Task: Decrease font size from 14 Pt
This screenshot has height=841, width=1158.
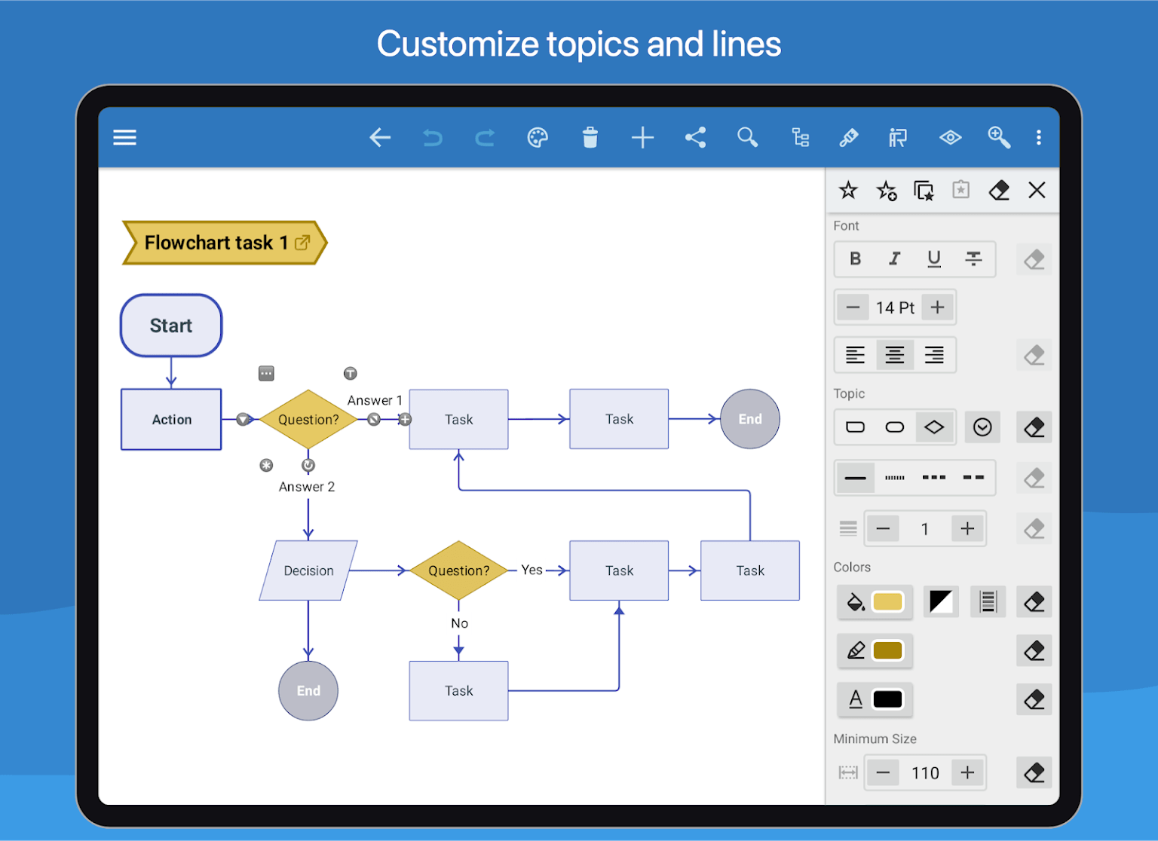Action: [853, 307]
